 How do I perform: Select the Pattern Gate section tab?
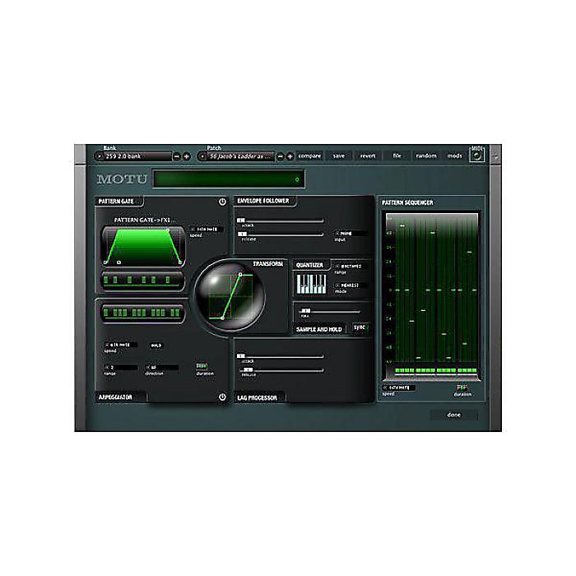(x=118, y=202)
